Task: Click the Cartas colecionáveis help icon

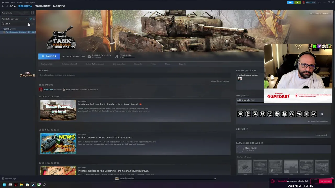Action: (x=262, y=143)
